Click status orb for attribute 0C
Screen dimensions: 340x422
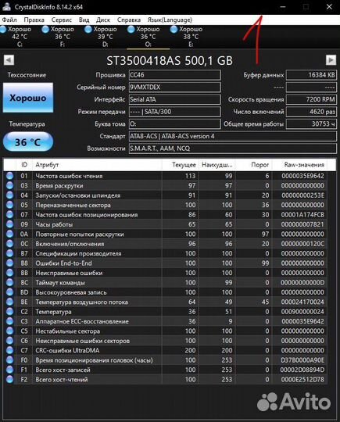pyautogui.click(x=9, y=244)
